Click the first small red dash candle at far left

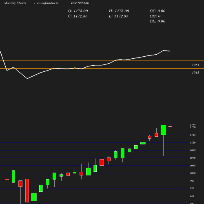pyautogui.click(x=7, y=180)
